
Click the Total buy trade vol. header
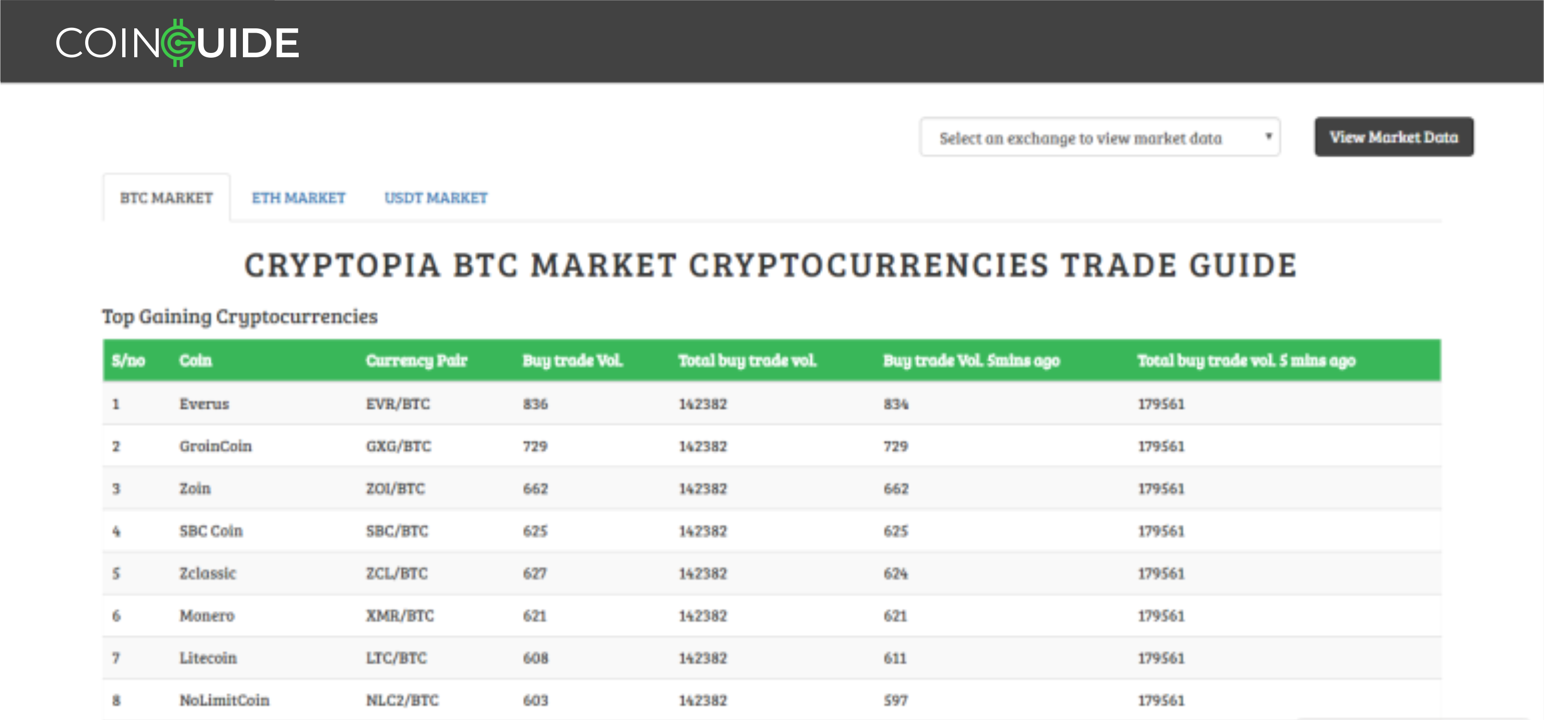point(747,360)
